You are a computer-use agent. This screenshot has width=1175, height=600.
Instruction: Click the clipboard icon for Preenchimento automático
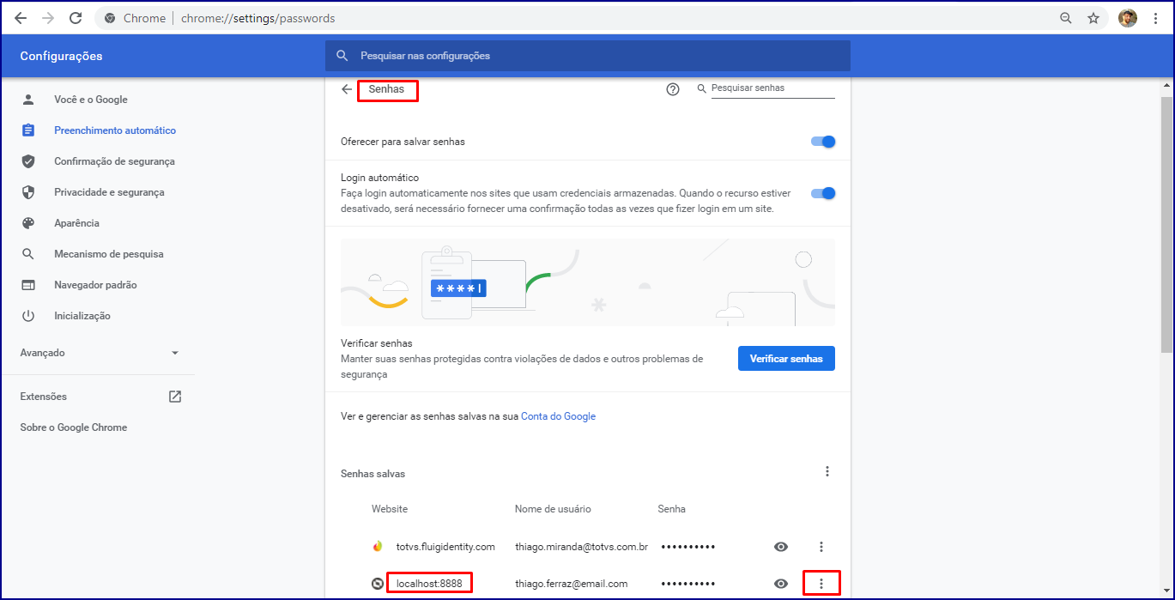click(x=28, y=130)
